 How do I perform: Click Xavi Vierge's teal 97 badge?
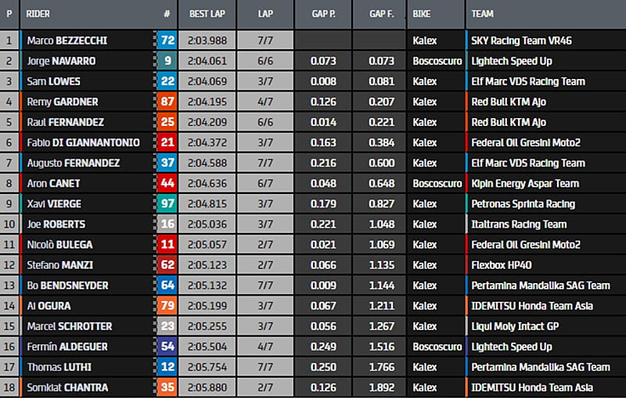tap(167, 203)
